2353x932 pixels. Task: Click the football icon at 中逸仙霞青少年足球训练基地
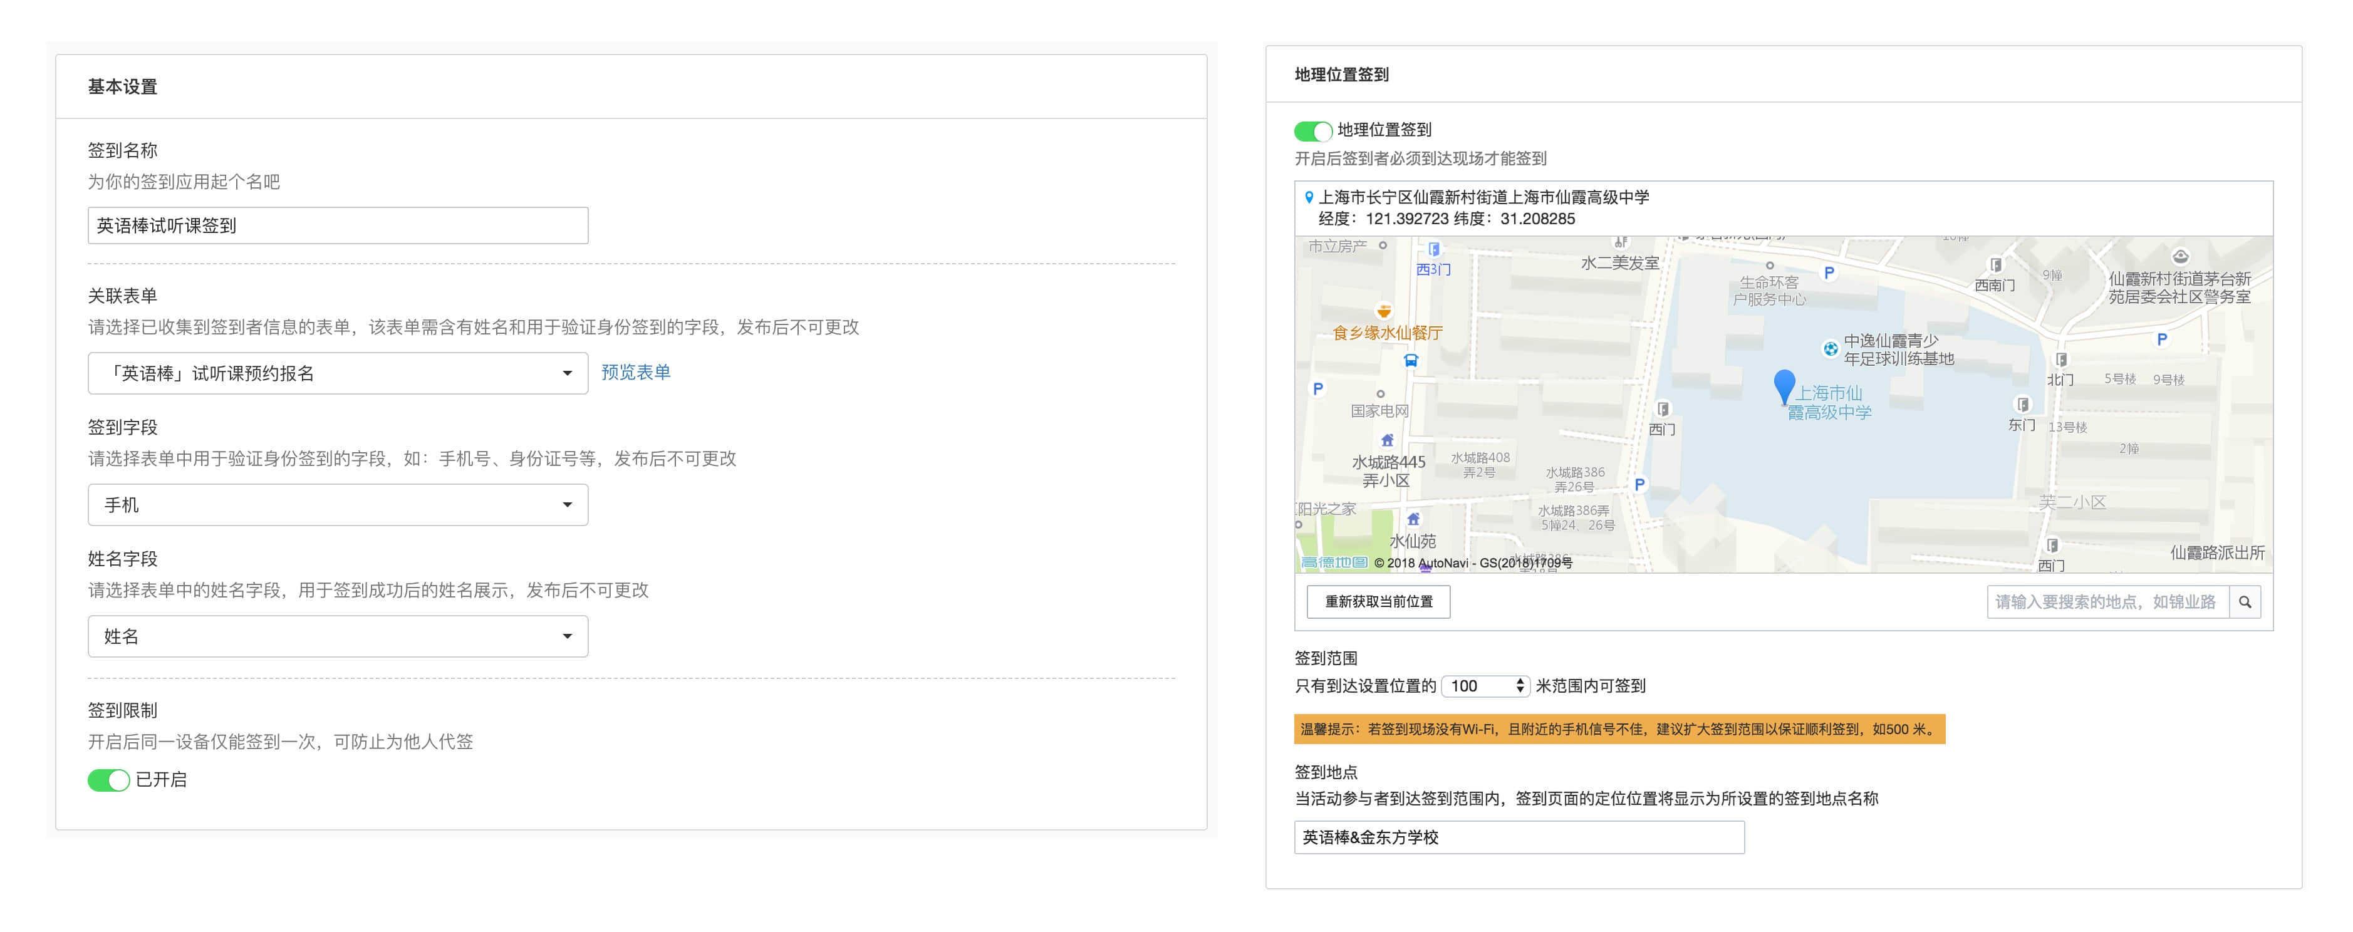(x=1830, y=349)
